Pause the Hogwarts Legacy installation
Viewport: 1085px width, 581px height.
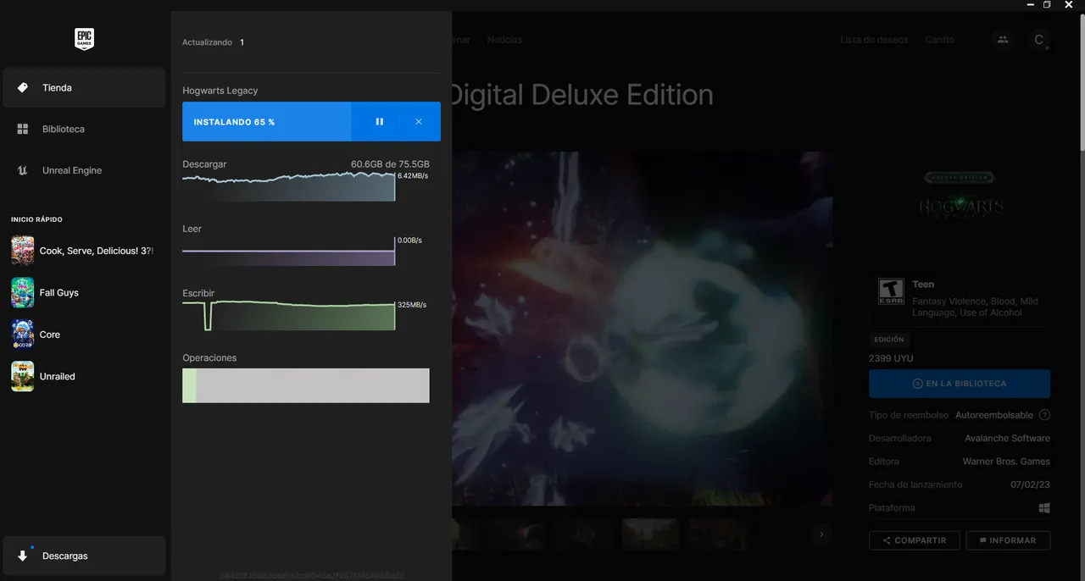coord(380,122)
